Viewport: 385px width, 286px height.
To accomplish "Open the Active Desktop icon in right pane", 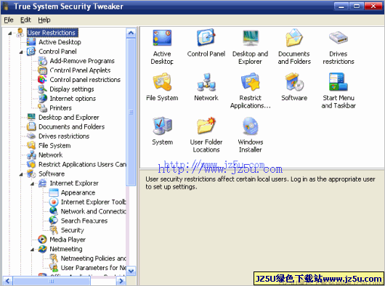I will (x=162, y=38).
